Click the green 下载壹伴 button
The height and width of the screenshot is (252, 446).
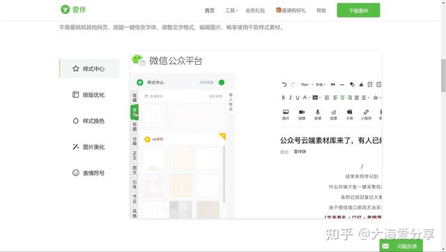click(x=358, y=10)
